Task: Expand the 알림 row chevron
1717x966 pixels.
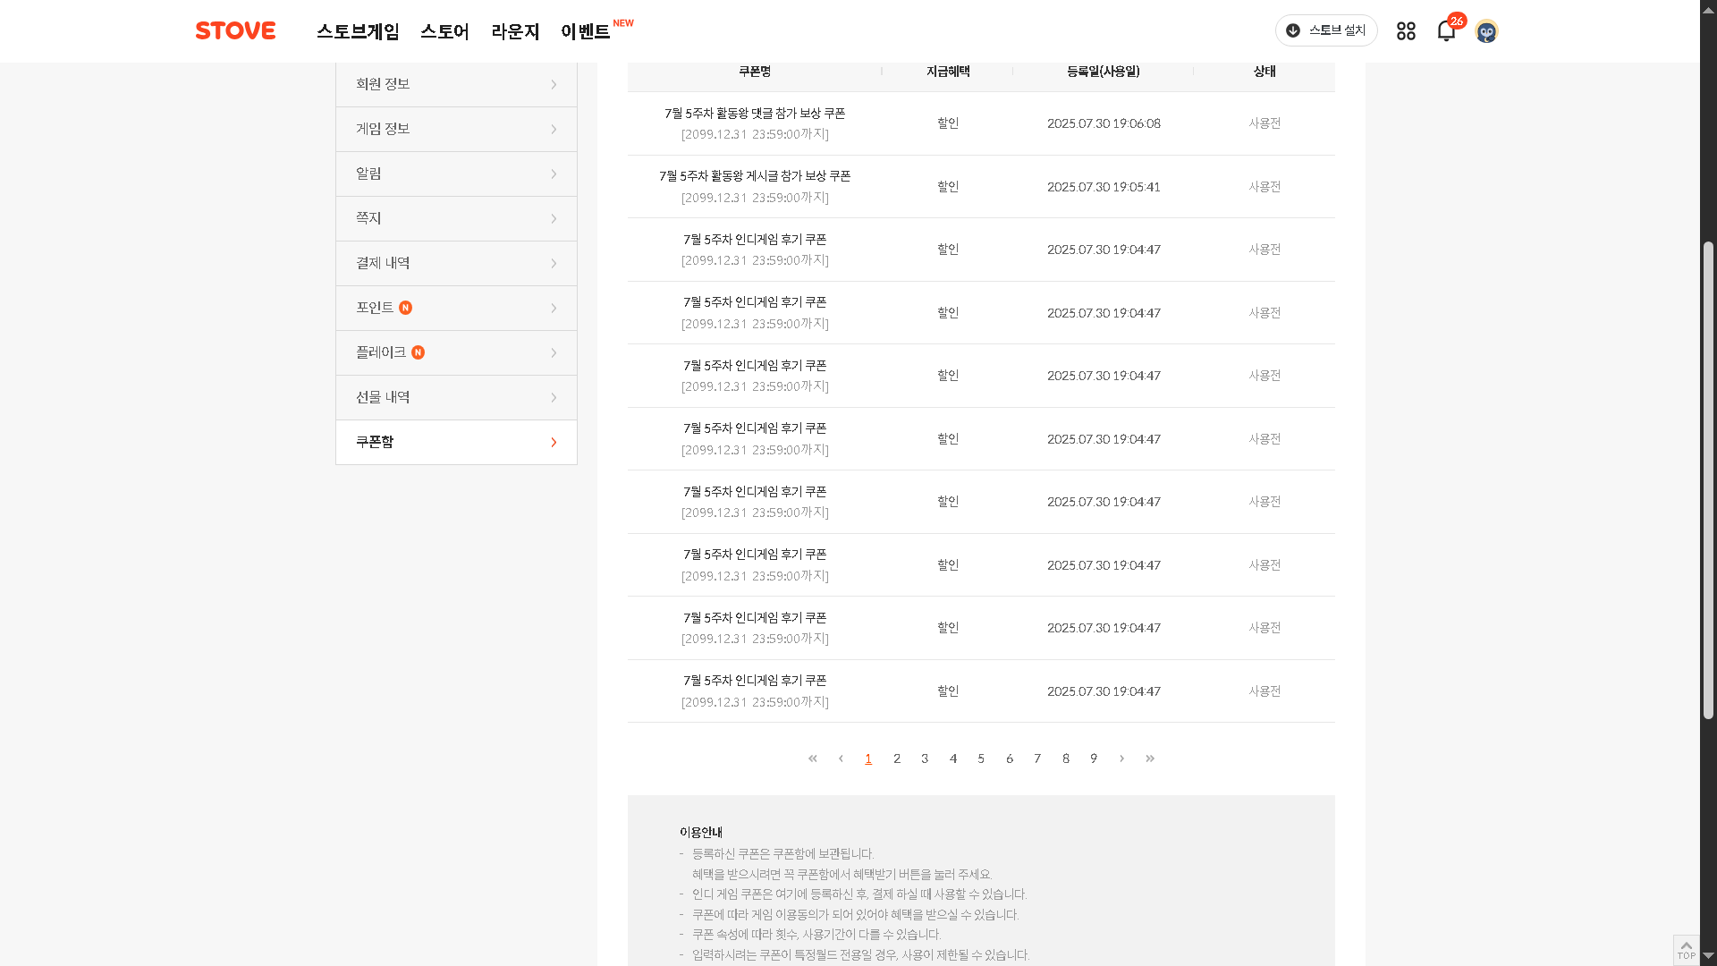Action: (554, 174)
